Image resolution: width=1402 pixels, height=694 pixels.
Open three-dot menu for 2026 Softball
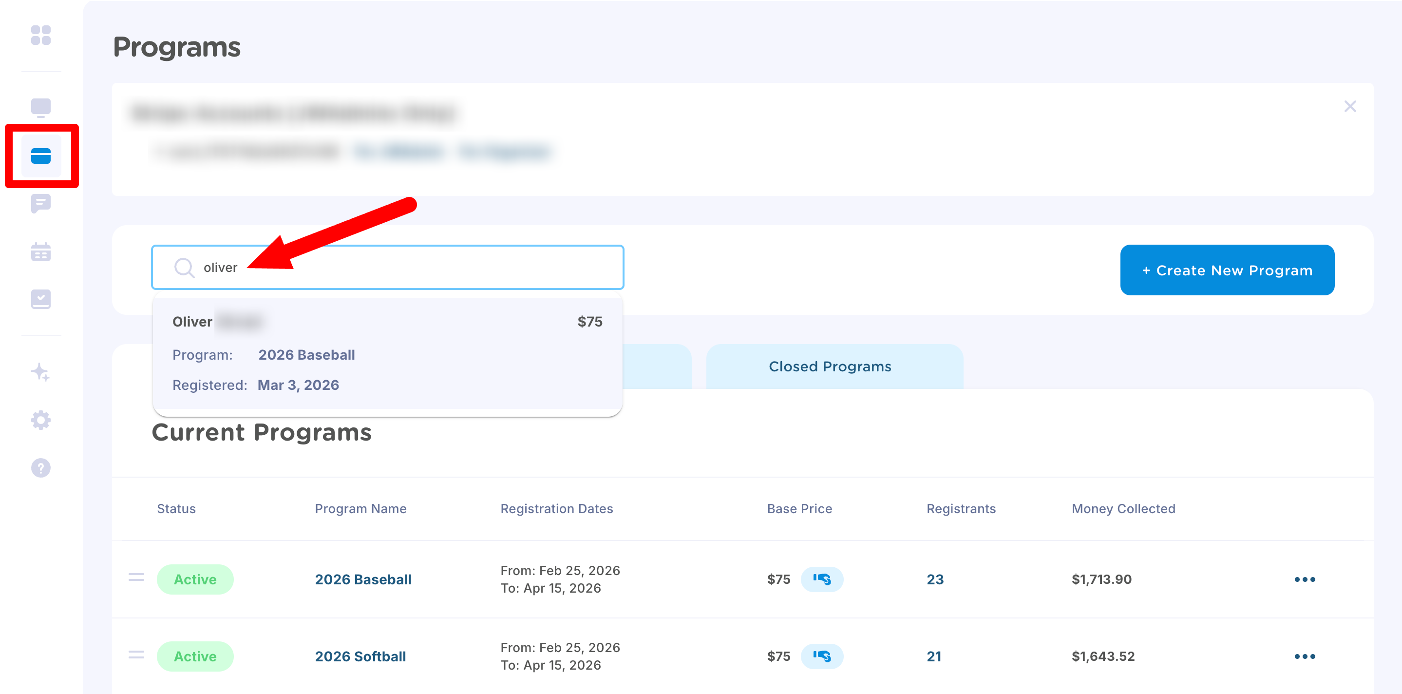(x=1304, y=656)
